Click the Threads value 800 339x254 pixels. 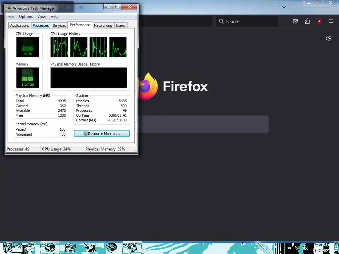pyautogui.click(x=124, y=106)
